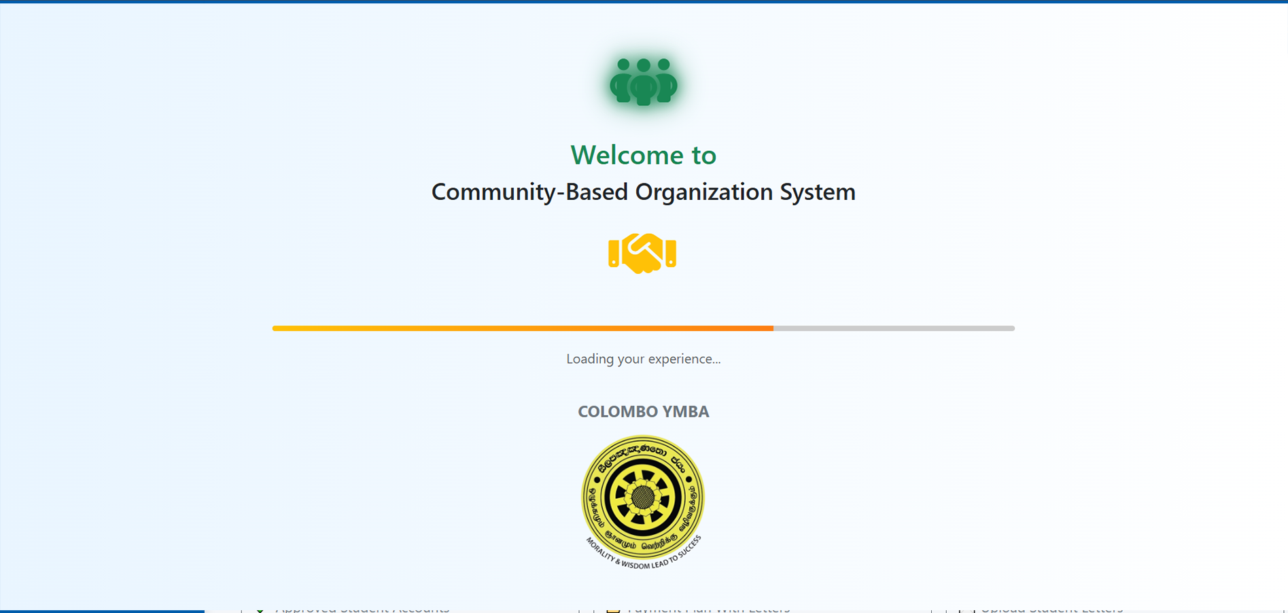Click the thin blue strip along the top

pos(643,1)
